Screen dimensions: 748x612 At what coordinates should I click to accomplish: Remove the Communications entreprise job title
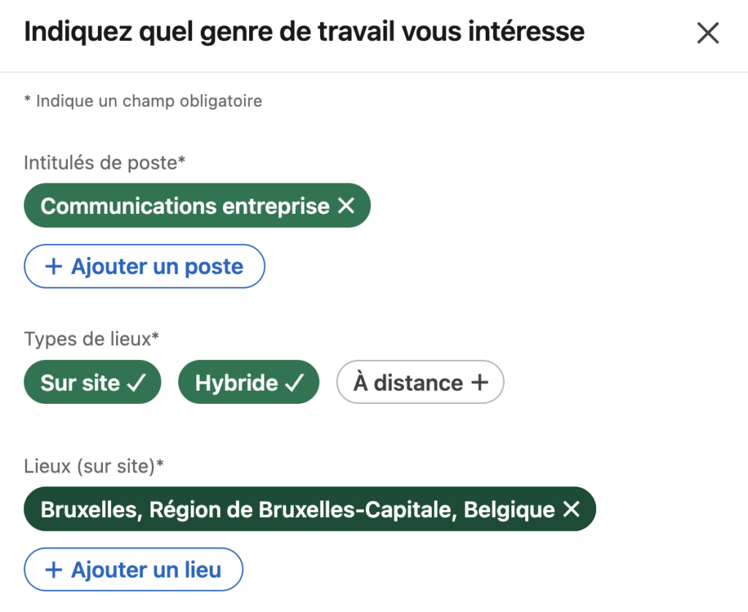point(346,207)
